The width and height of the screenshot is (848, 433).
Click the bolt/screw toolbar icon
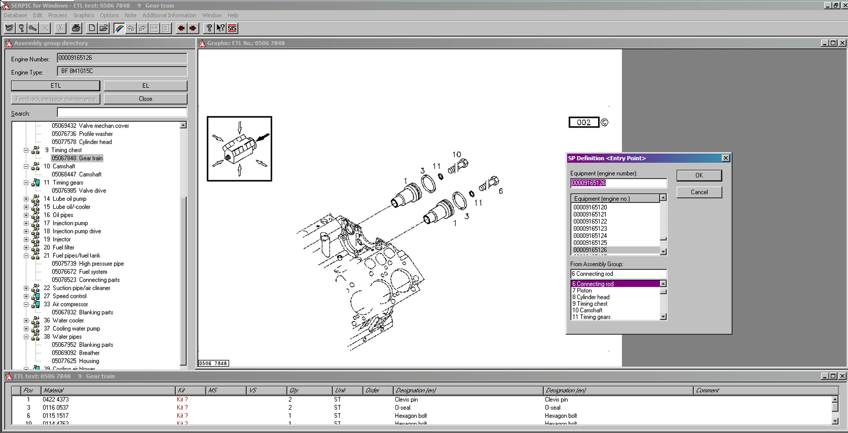[33, 28]
